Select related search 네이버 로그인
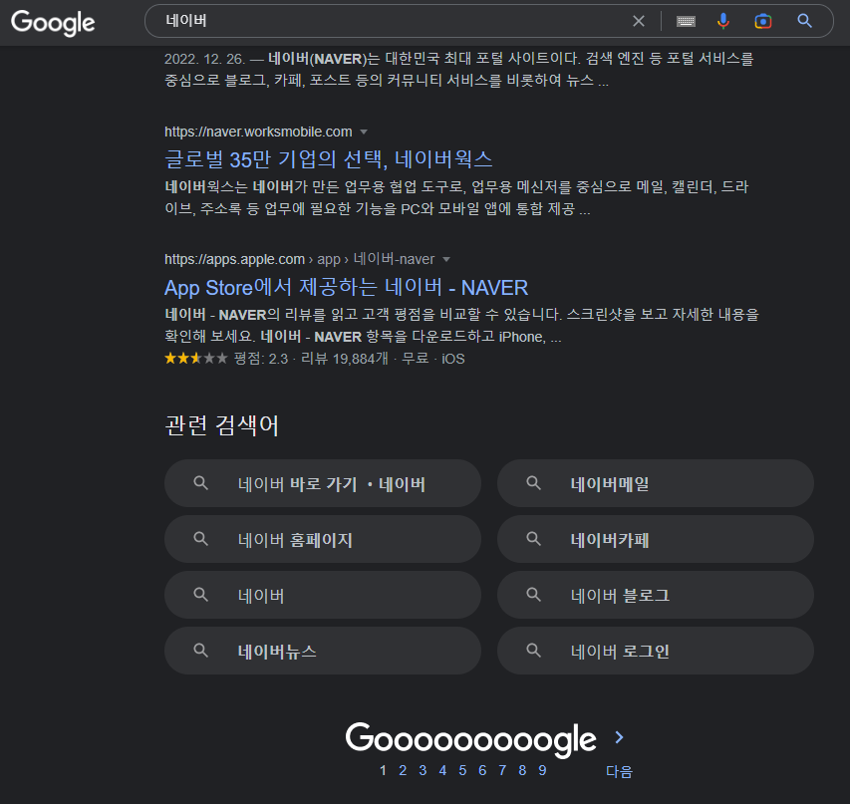This screenshot has width=850, height=804. click(656, 652)
